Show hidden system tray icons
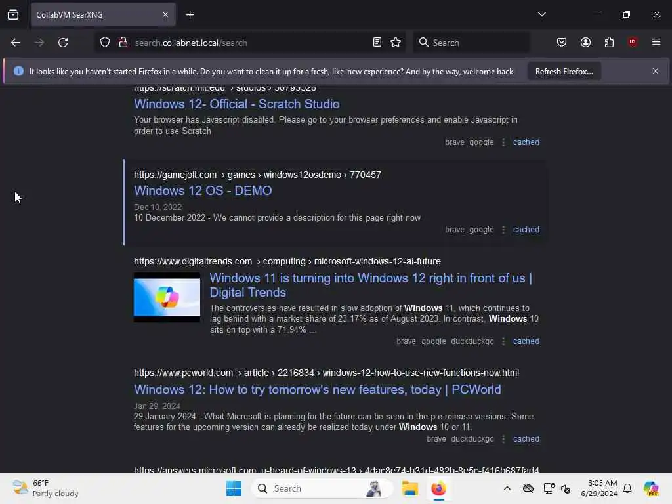672x504 pixels. tap(507, 488)
